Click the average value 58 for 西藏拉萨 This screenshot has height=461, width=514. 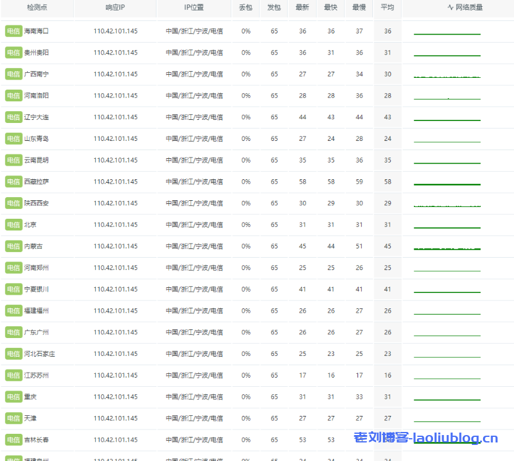point(387,182)
